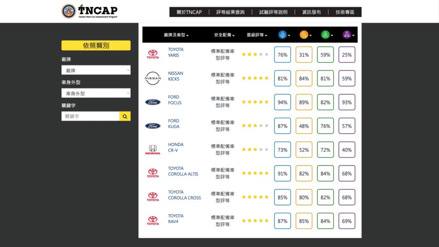This screenshot has height=247, width=439.
Task: Click the five-star rating of Corolla Cross
Action: pyautogui.click(x=255, y=197)
